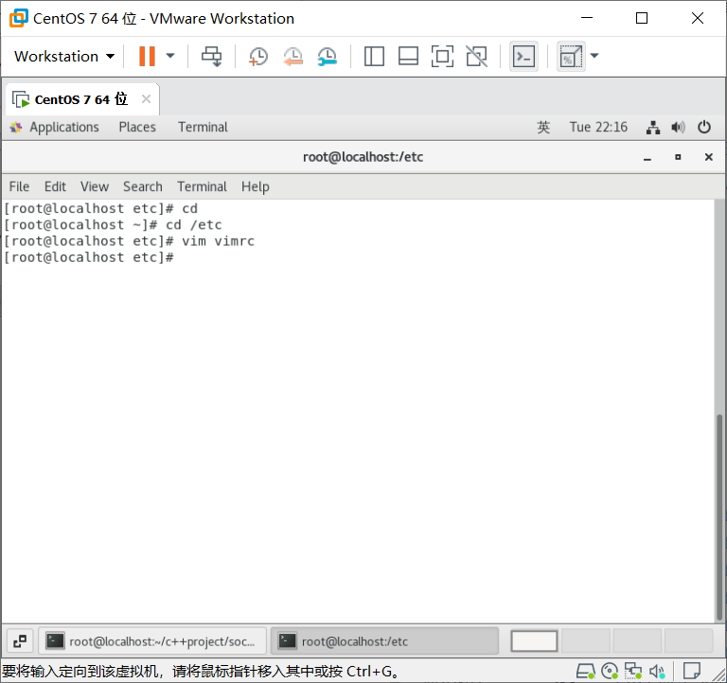Click the 'cd /etc' command line
This screenshot has height=683, width=727.
coord(114,225)
